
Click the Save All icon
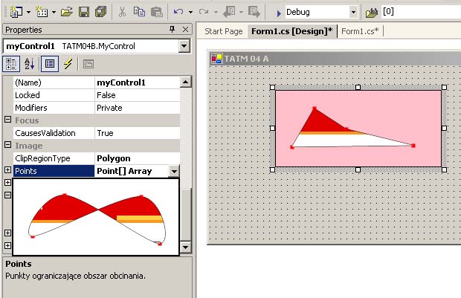pyautogui.click(x=101, y=12)
